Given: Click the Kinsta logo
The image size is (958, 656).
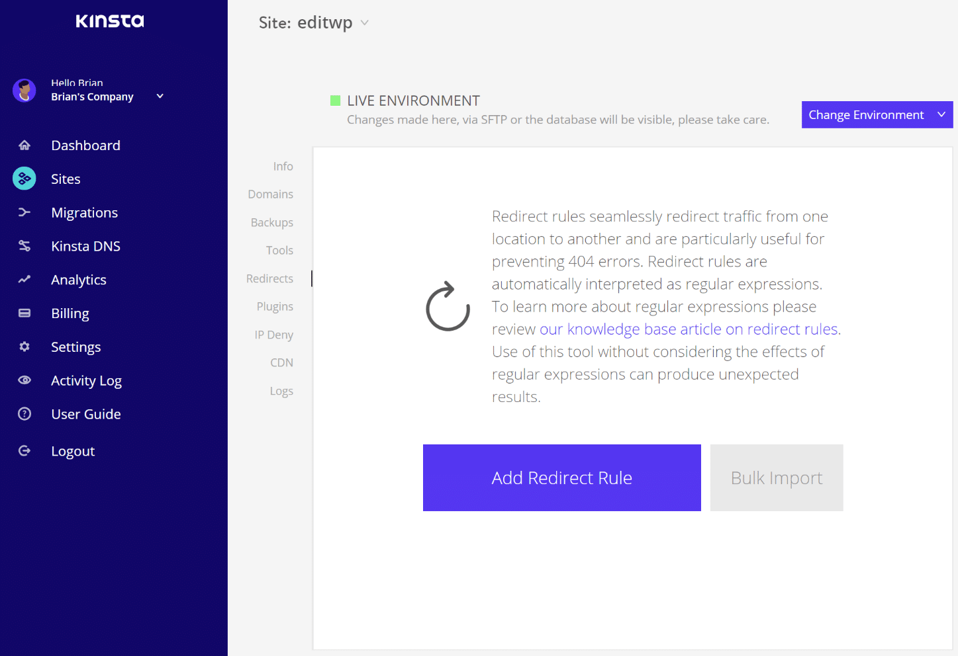Looking at the screenshot, I should click(x=110, y=21).
